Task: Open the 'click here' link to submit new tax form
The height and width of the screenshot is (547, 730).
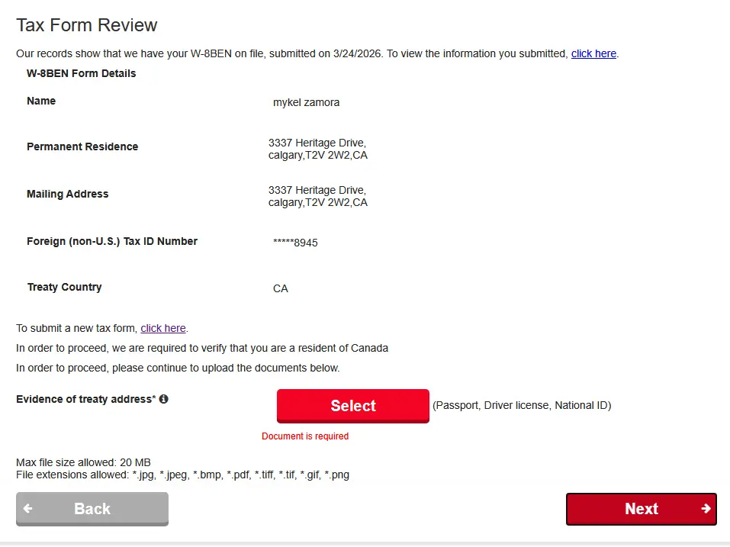Action: 163,328
